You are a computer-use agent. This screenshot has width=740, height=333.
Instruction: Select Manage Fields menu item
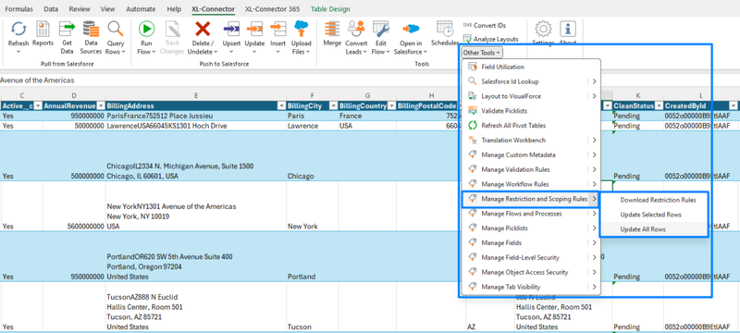531,243
